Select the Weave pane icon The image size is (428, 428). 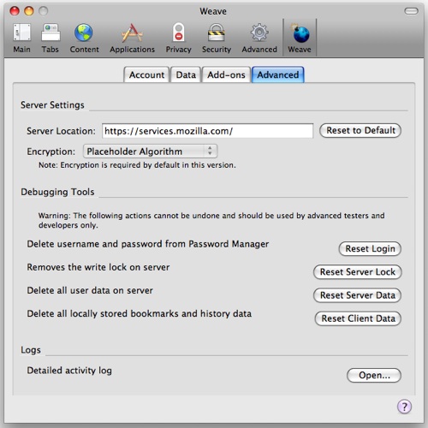coord(300,33)
